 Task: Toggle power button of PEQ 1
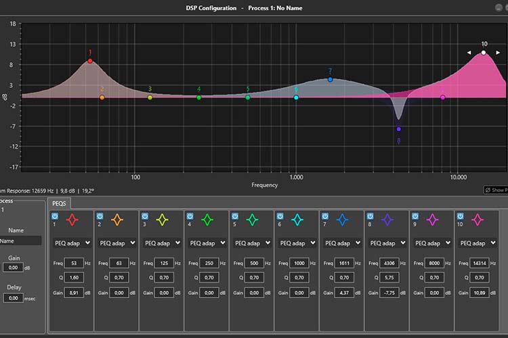tap(55, 216)
